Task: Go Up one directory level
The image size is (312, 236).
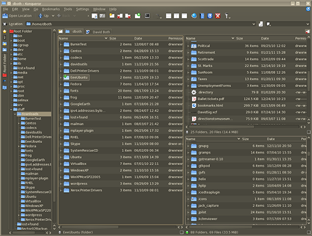Action: (x=44, y=16)
